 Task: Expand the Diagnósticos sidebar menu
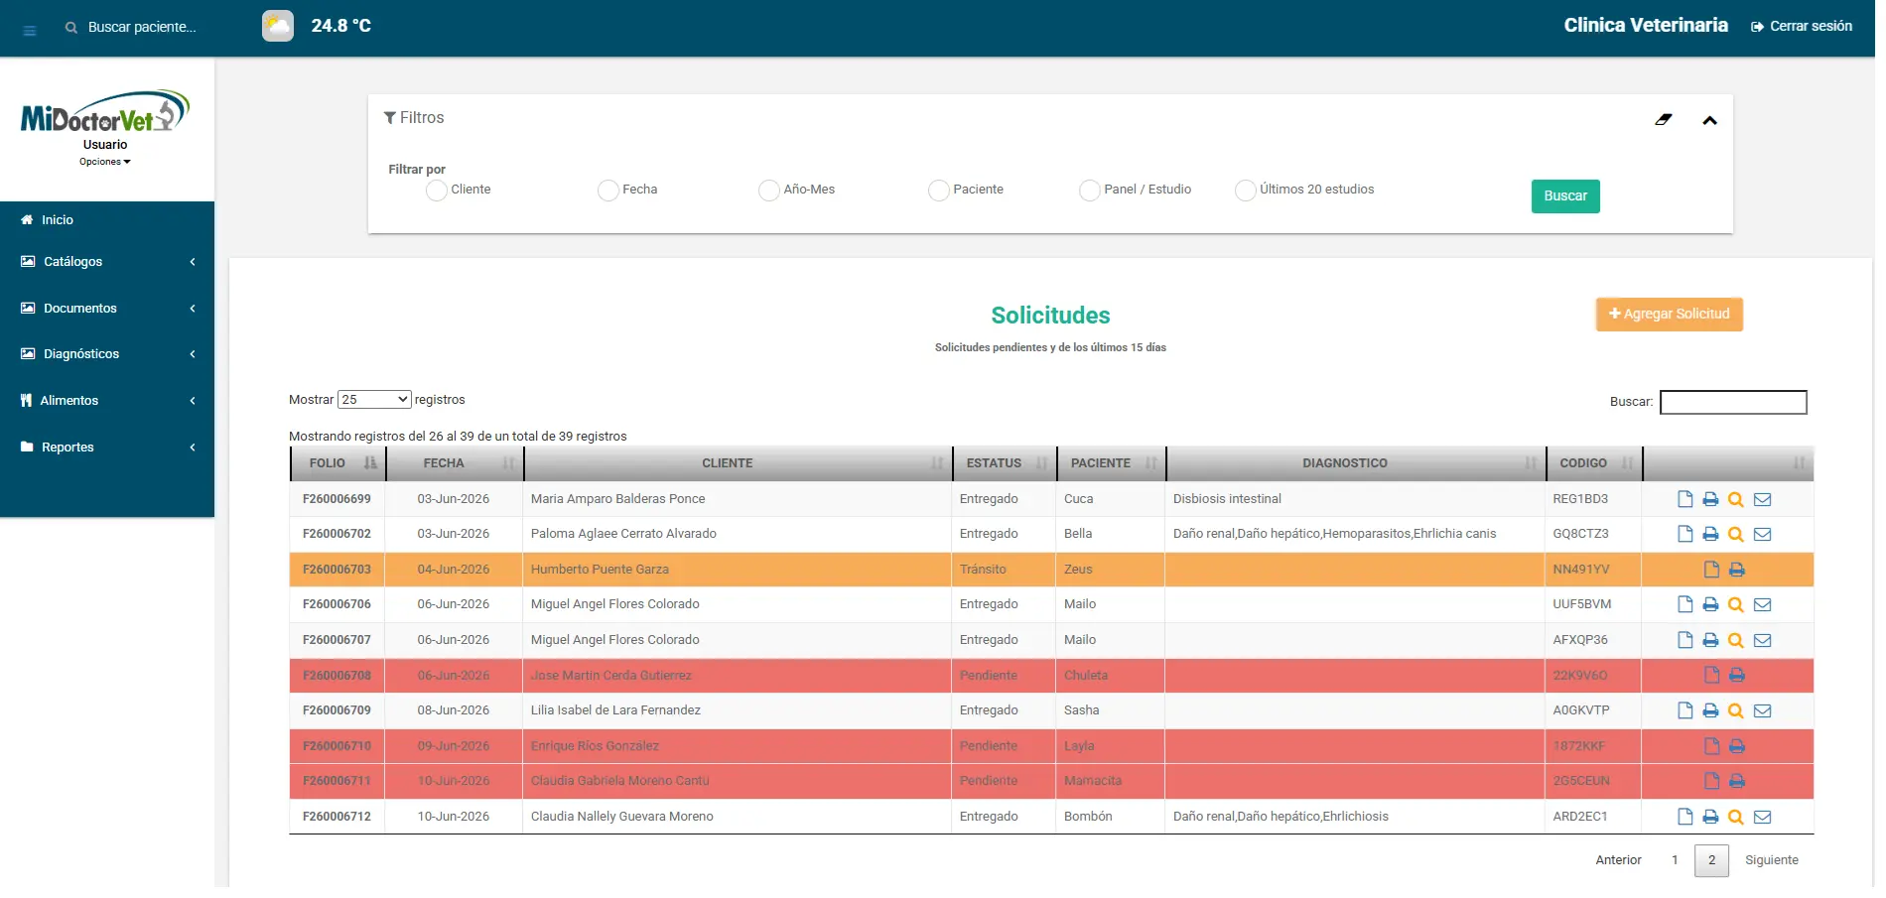pos(107,354)
